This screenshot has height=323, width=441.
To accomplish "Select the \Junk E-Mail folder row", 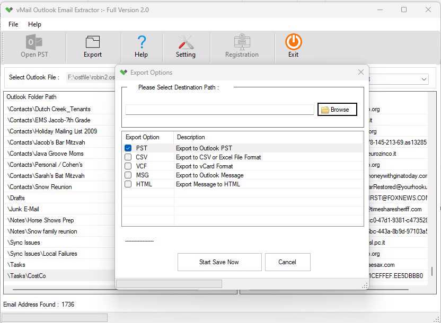I will point(59,209).
